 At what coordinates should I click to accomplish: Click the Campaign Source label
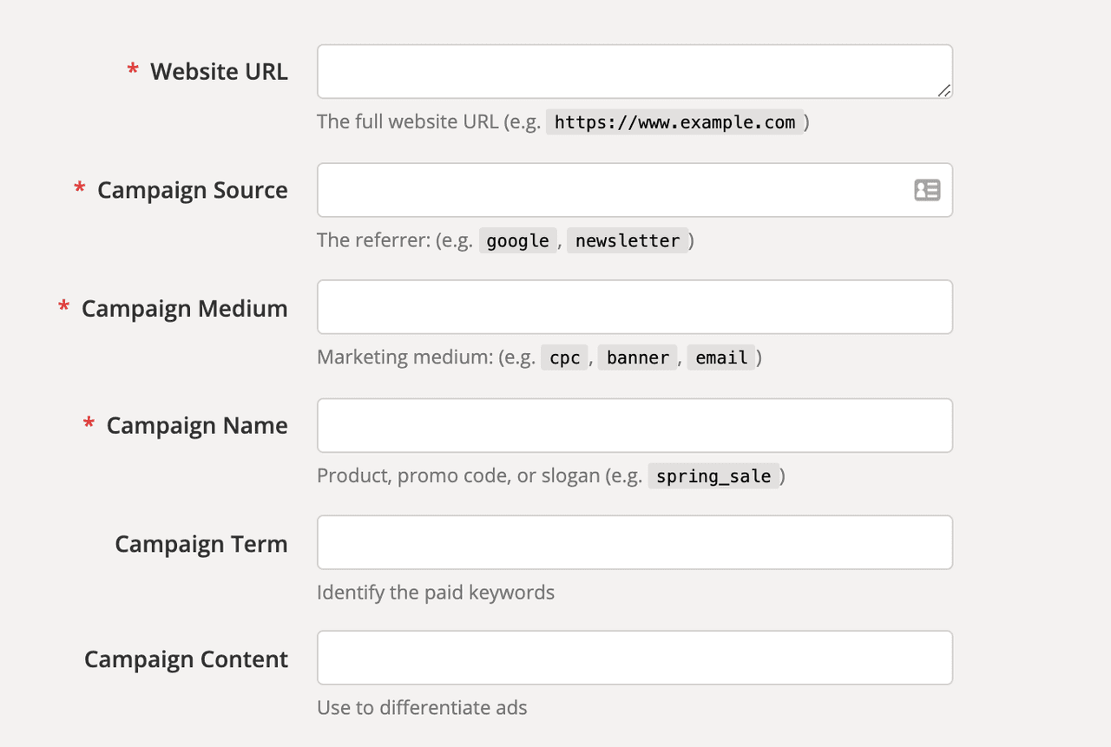pos(192,190)
